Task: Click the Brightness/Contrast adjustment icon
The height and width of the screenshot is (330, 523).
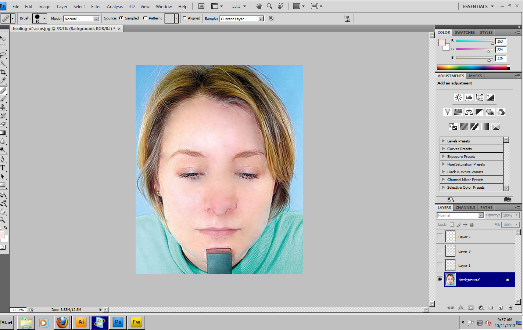Action: (x=458, y=97)
